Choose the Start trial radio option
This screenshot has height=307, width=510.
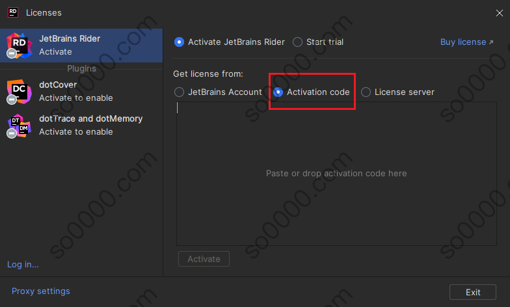(x=318, y=42)
